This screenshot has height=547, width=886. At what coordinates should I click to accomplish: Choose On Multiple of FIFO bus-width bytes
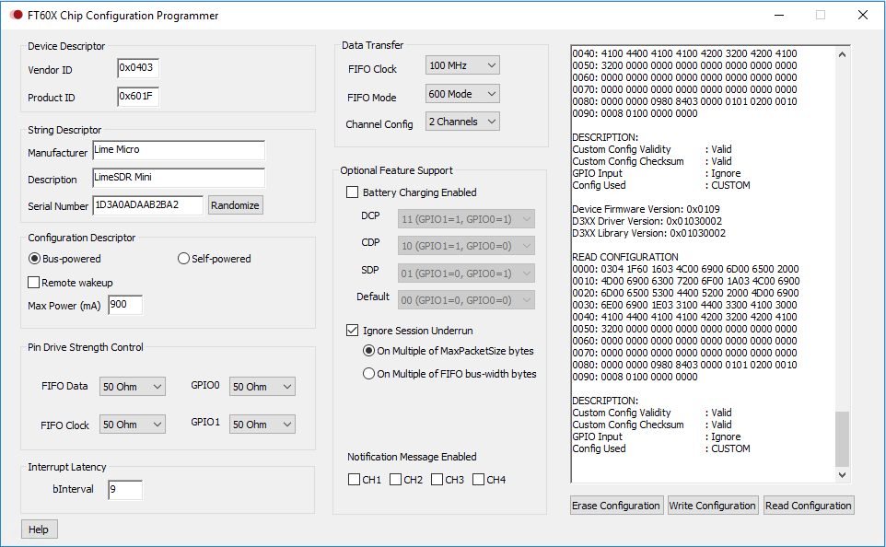coord(369,374)
